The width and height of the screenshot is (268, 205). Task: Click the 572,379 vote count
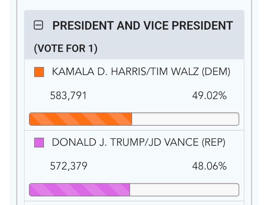[x=69, y=166]
